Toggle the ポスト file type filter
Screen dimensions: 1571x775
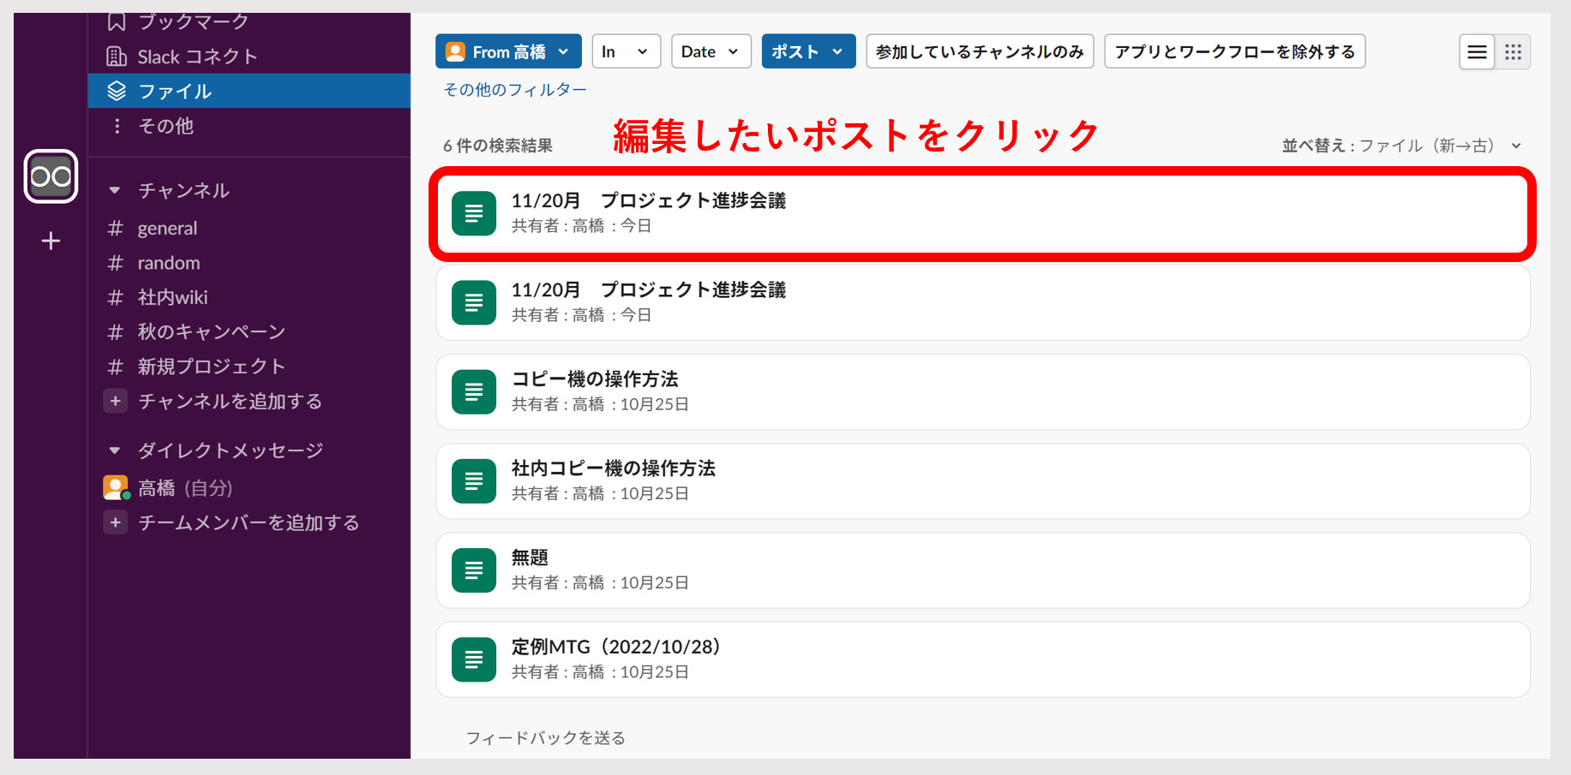coord(807,51)
